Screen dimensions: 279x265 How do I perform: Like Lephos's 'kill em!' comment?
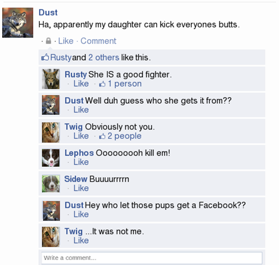(x=81, y=162)
